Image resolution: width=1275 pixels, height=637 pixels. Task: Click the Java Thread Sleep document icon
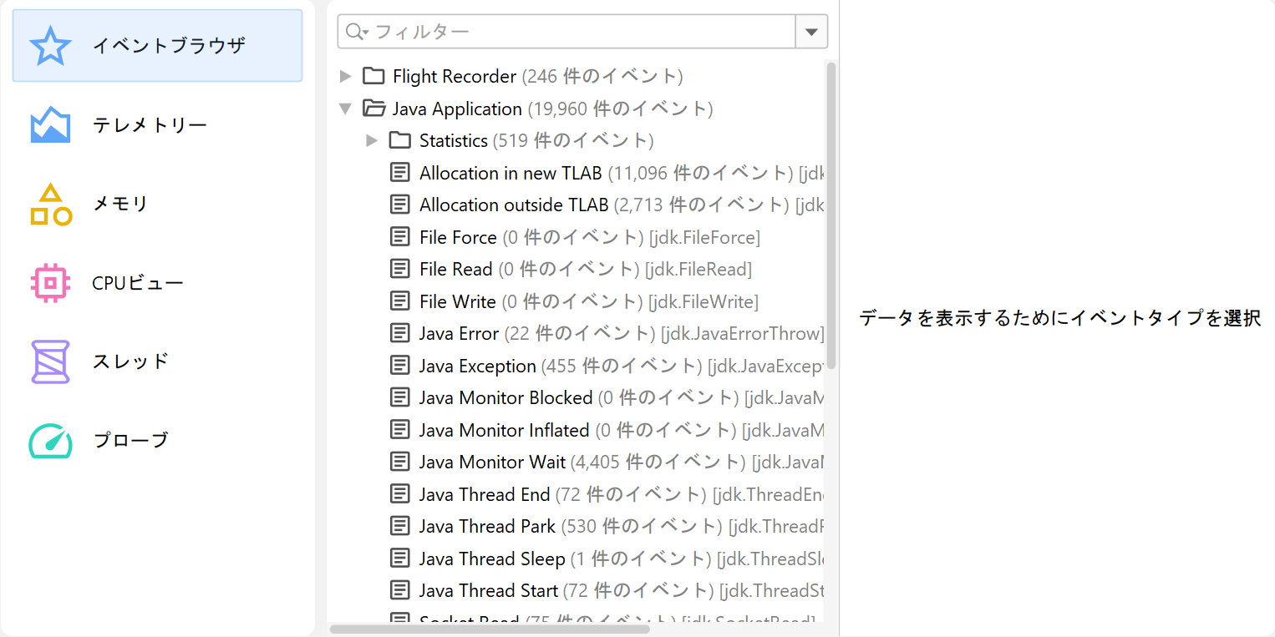pos(401,559)
